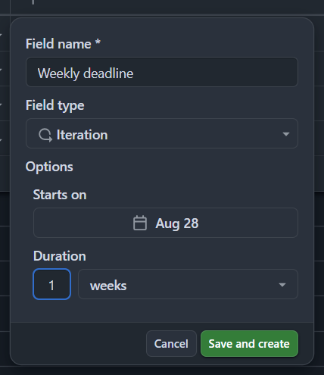
Task: Click the Field type label
Action: tap(55, 105)
